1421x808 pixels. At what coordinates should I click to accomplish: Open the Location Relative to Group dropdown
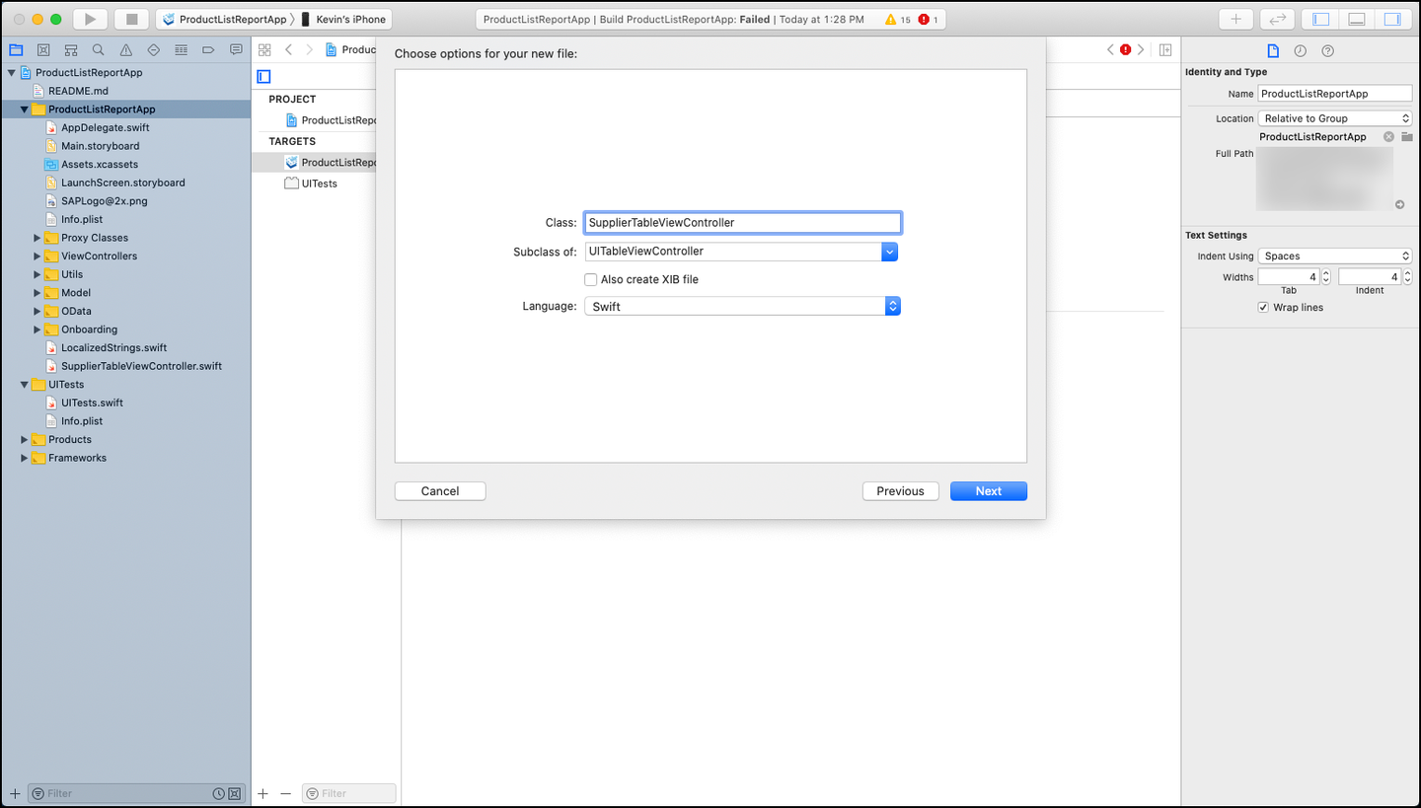click(x=1335, y=118)
